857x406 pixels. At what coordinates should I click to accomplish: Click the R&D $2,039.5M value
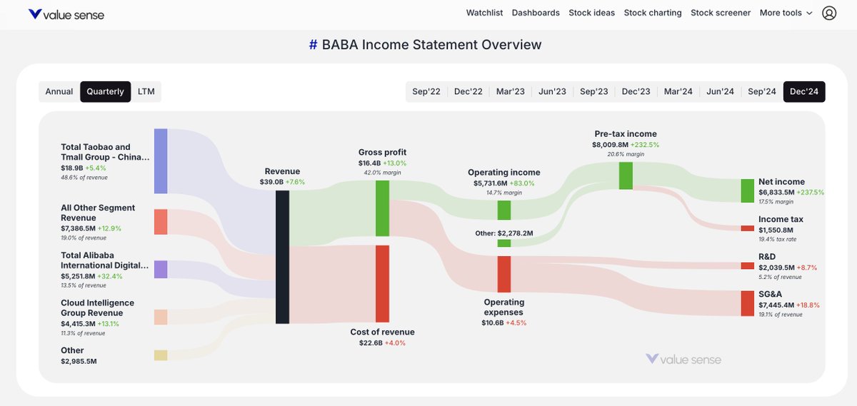pos(778,268)
